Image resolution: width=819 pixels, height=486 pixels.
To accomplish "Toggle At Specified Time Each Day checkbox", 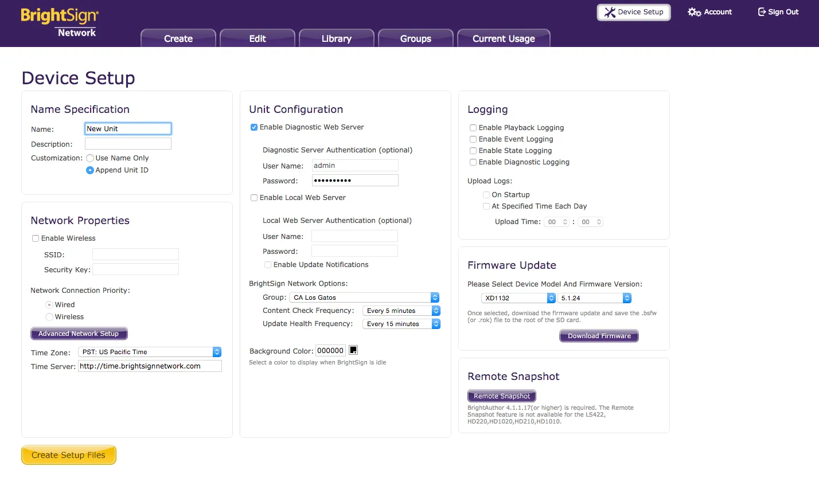I will click(486, 206).
